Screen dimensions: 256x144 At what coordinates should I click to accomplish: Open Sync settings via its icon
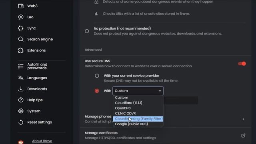tap(21, 28)
